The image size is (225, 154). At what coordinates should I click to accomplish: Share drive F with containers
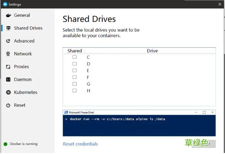click(74, 77)
